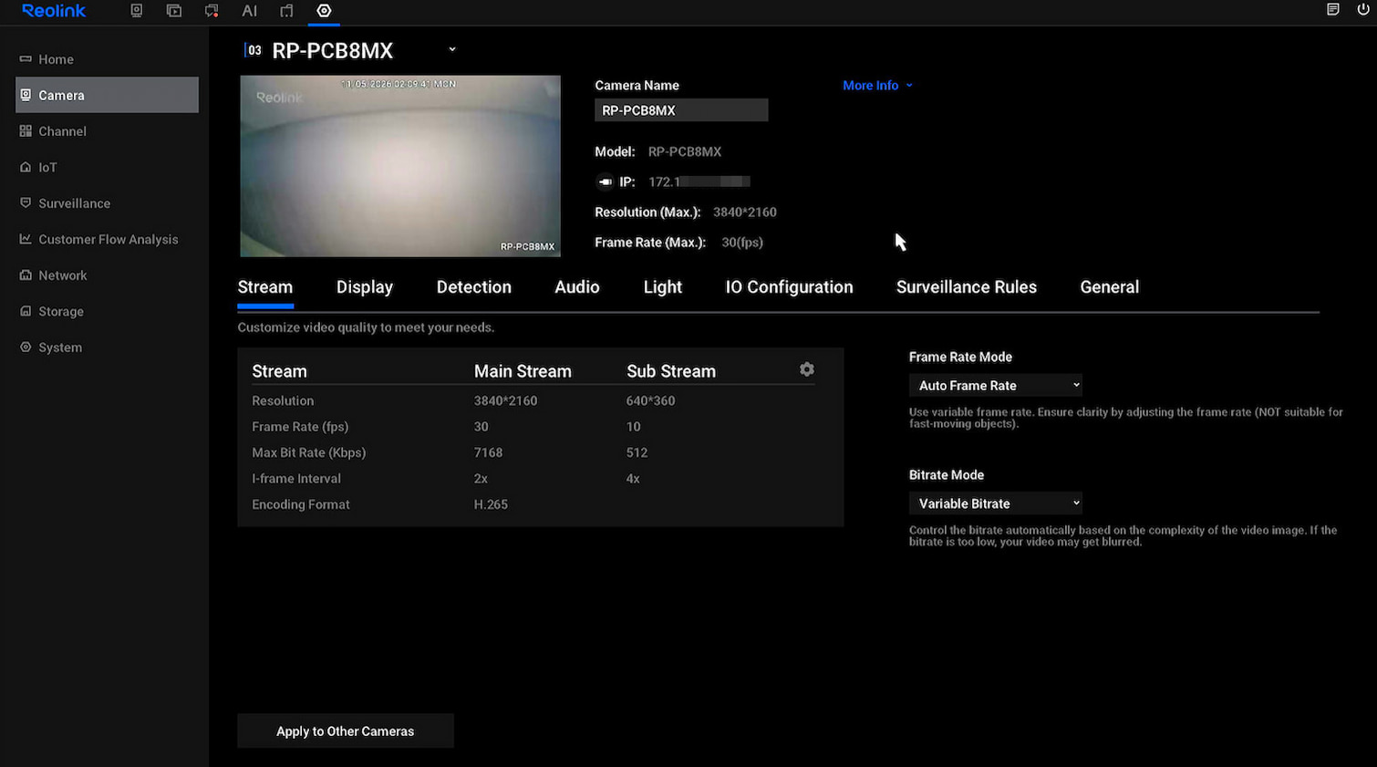The image size is (1377, 767).
Task: Click the Camera Name input field
Action: pos(681,110)
